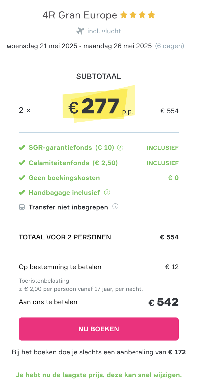Click the 4R Gran Europe hotel title

[80, 16]
